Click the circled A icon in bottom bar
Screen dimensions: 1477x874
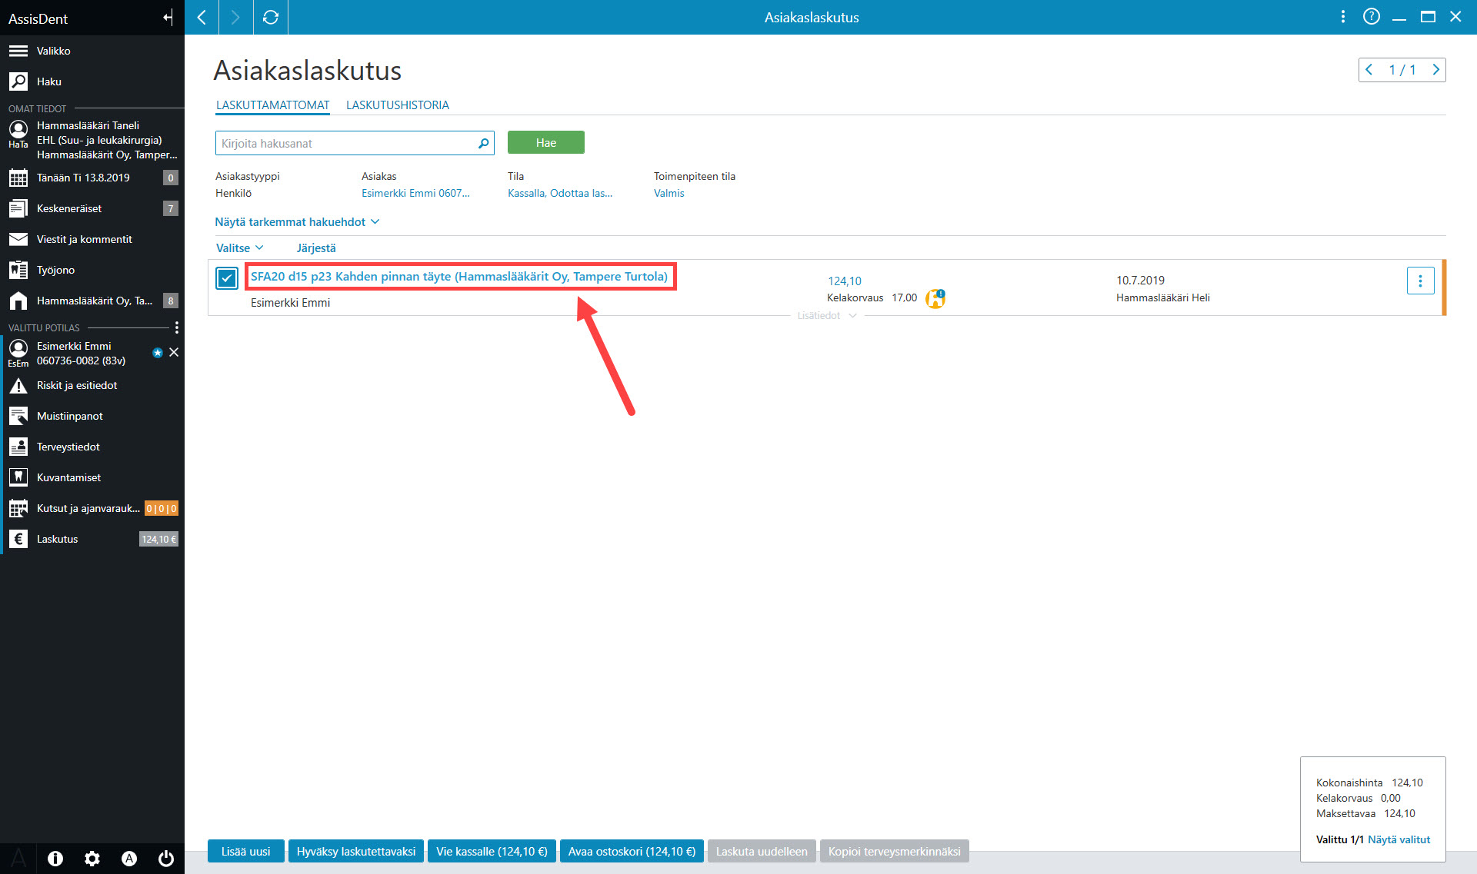click(129, 859)
